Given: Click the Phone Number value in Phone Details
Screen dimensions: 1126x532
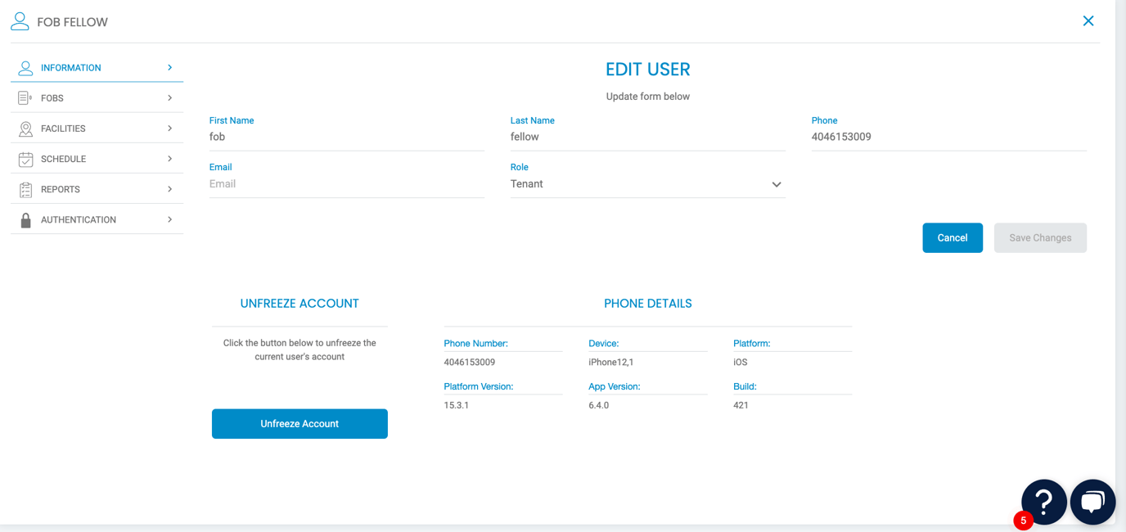Looking at the screenshot, I should [469, 363].
